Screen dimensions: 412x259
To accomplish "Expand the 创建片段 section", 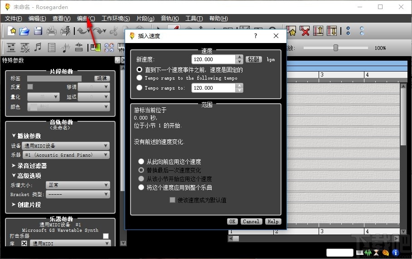I will [x=26, y=204].
